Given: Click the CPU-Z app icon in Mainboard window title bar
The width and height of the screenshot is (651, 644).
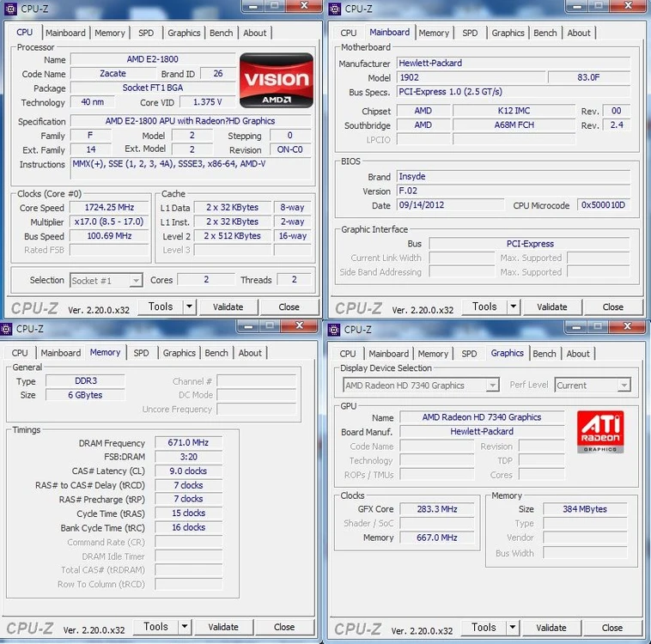Looking at the screenshot, I should click(334, 9).
